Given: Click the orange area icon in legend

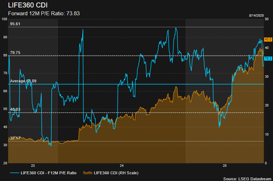Looking at the screenshot, I should coord(88,173).
